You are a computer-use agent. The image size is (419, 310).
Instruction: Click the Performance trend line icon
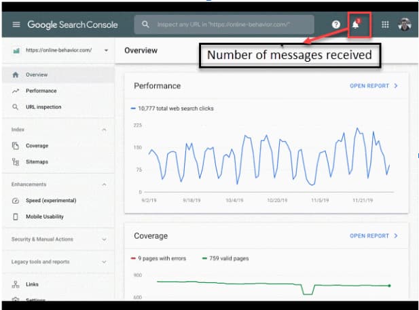(x=16, y=91)
